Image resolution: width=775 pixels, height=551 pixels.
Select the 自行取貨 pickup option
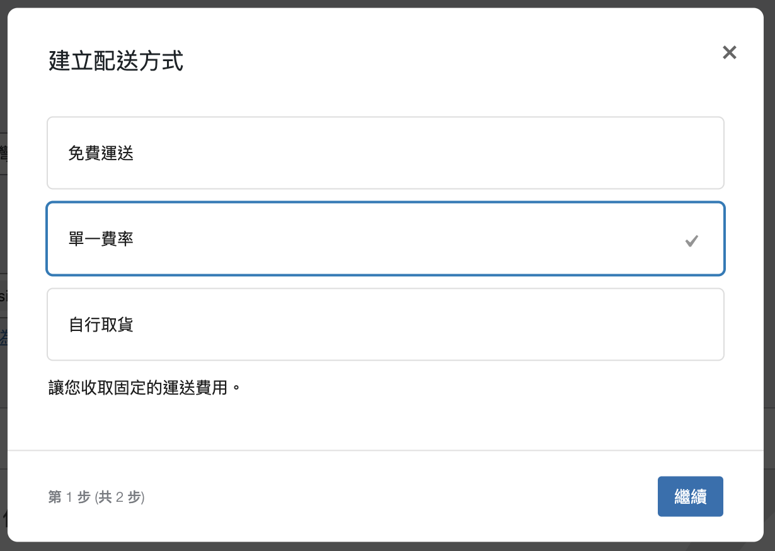[x=385, y=325]
